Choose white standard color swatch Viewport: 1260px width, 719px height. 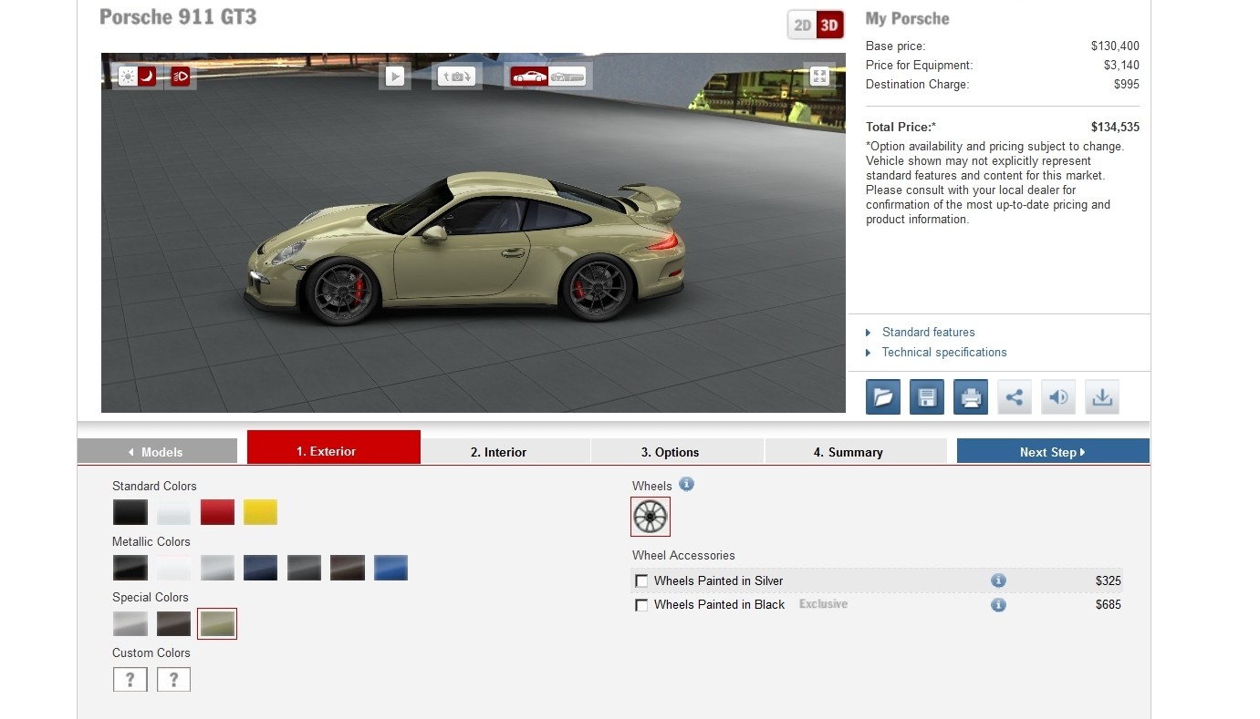173,512
